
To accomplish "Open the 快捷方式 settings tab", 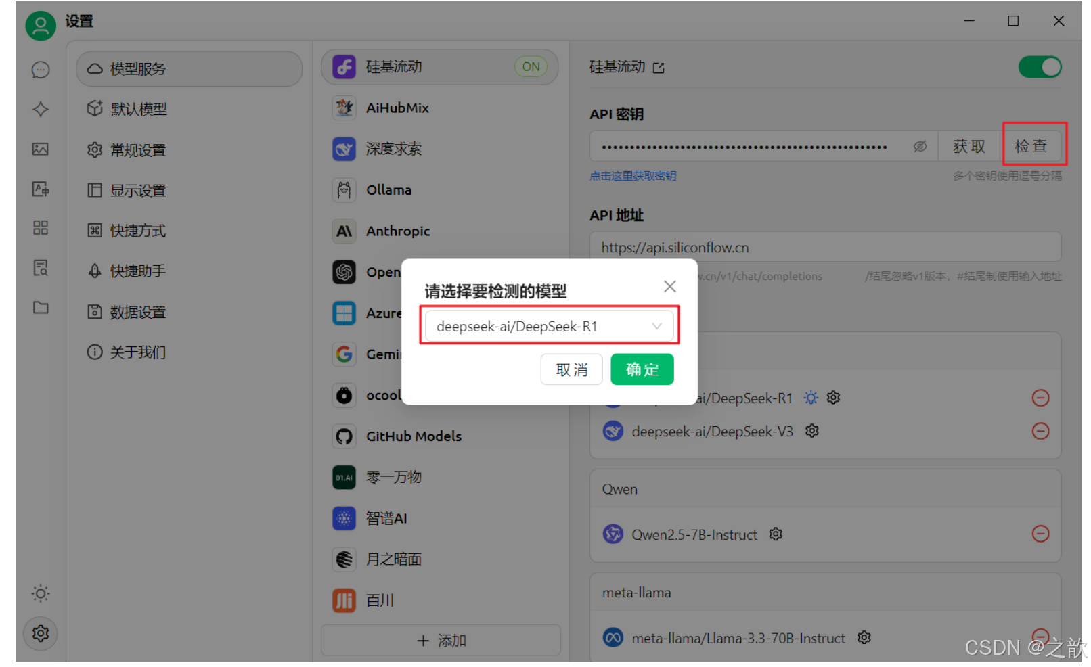I will 189,231.
